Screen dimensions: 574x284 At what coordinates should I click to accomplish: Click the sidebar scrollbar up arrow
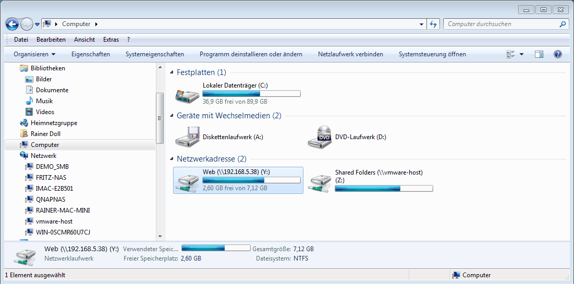pyautogui.click(x=160, y=67)
